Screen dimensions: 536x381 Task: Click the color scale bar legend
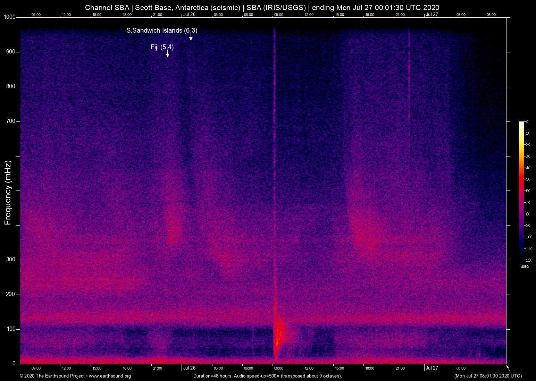click(x=521, y=190)
